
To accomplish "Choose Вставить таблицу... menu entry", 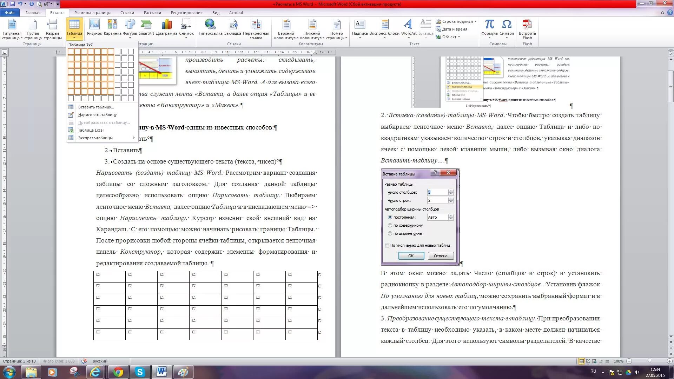I will 96,107.
